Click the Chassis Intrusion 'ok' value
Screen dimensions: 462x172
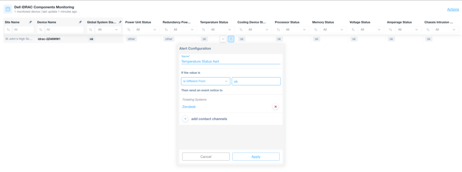pos(429,39)
